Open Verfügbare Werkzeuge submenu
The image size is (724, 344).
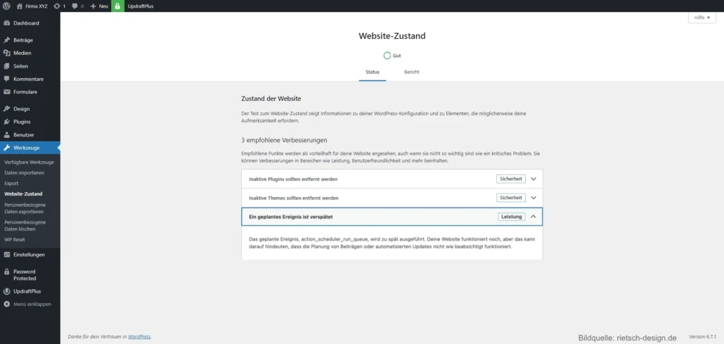[x=29, y=163]
